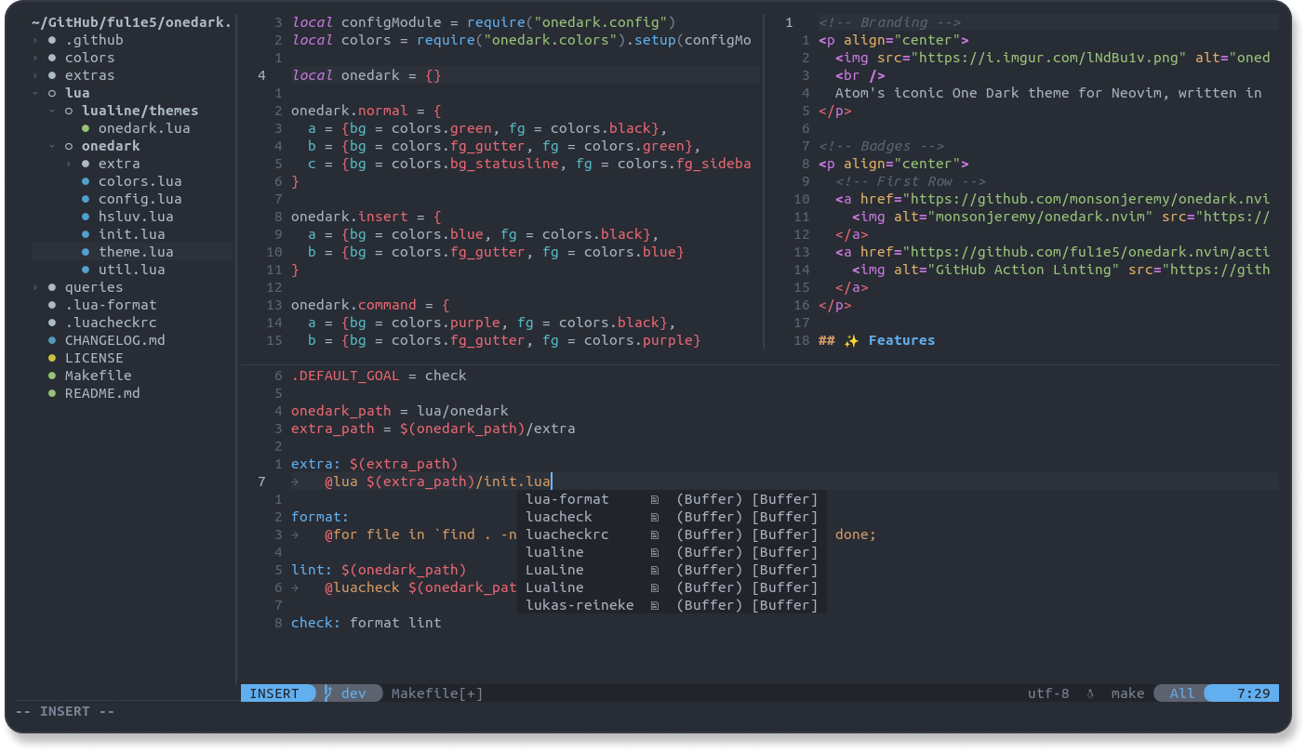Click the folder icon beside .github
1306x752 pixels.
[x=52, y=40]
